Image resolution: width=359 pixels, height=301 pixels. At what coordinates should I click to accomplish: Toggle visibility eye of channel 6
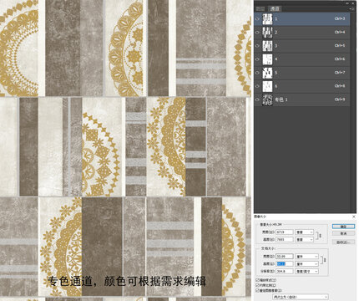click(x=257, y=86)
